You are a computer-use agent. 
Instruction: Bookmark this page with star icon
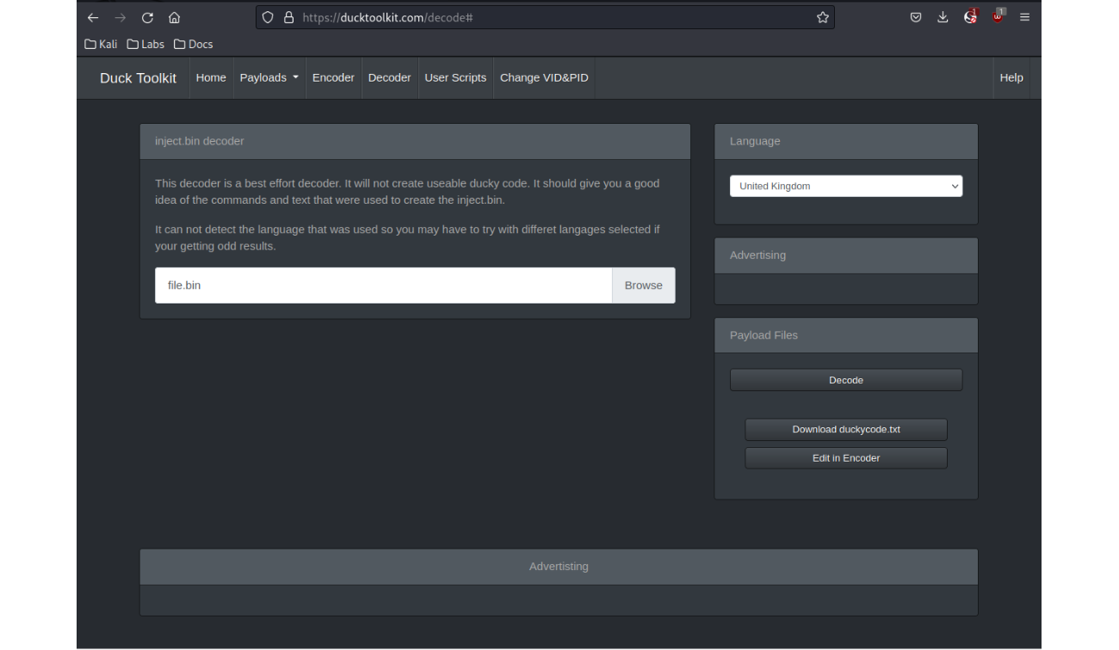tap(823, 17)
